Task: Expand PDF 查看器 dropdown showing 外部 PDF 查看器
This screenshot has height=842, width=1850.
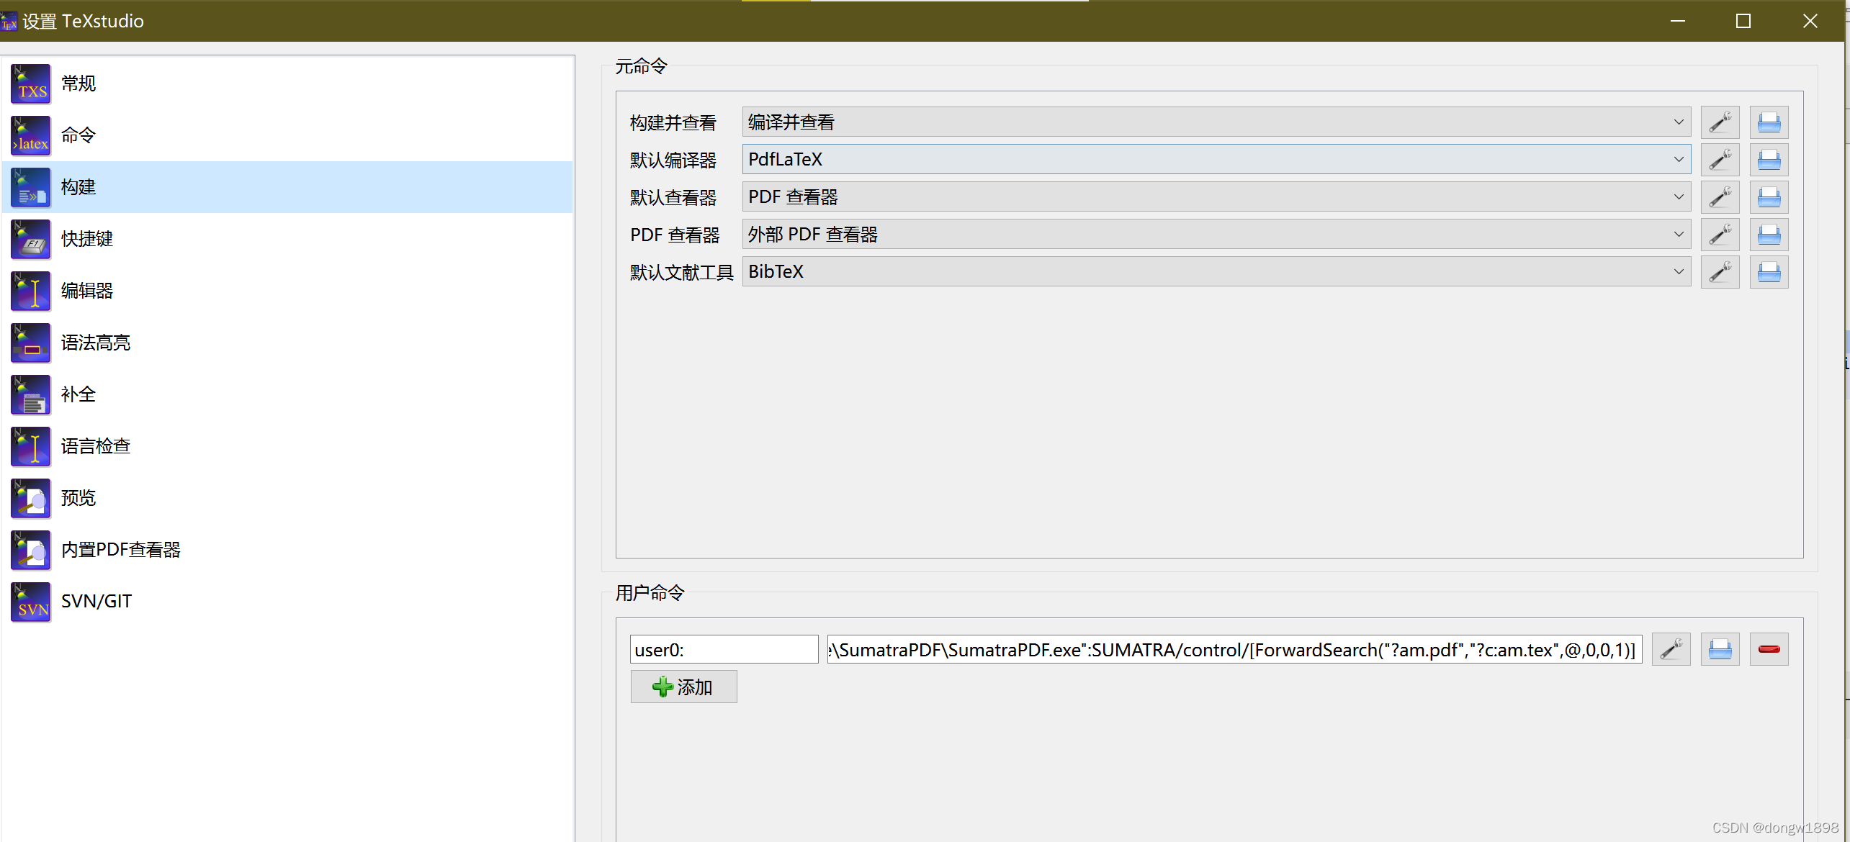Action: point(1216,235)
